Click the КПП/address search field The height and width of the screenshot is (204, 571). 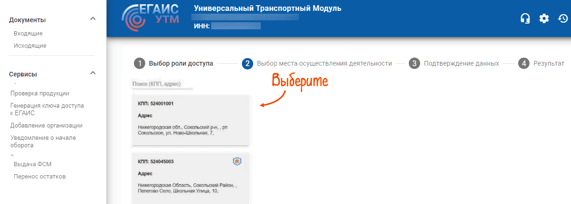[162, 84]
